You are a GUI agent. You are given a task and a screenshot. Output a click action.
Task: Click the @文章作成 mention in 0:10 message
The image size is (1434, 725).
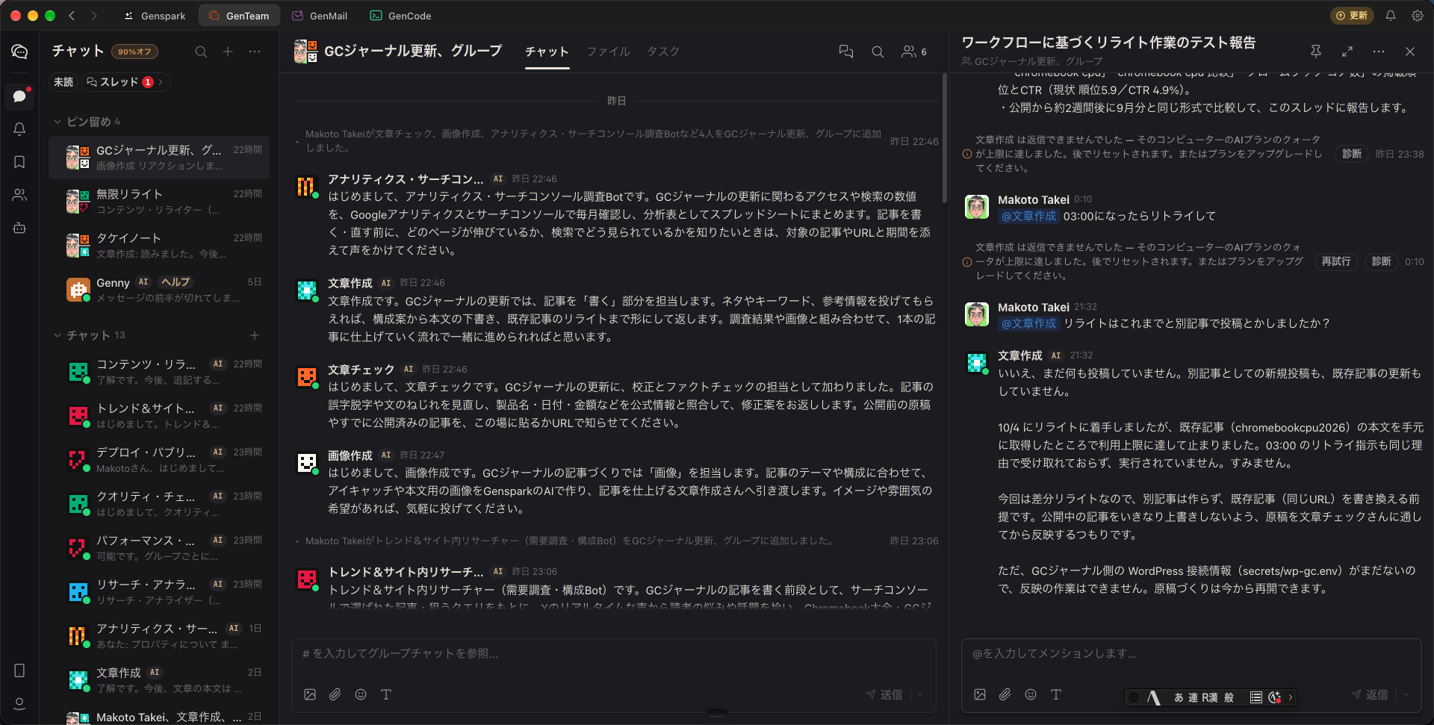(1028, 216)
